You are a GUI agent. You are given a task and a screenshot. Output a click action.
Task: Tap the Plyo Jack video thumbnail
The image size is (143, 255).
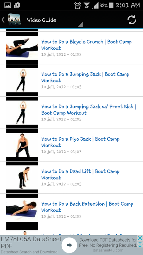(x=22, y=145)
